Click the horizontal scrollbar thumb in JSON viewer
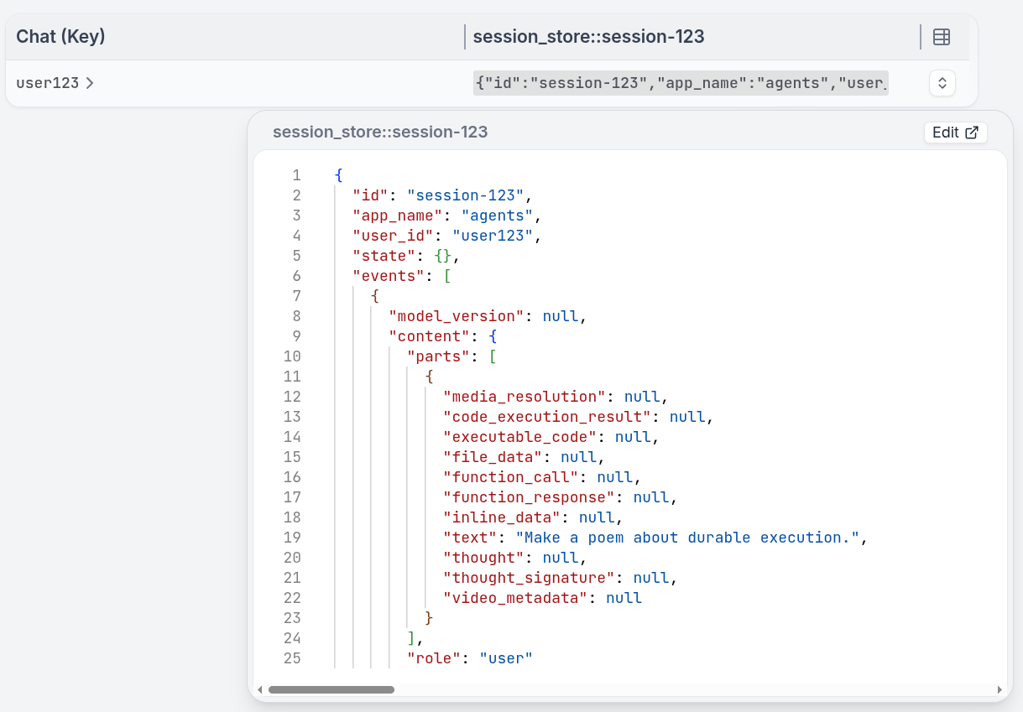 [331, 689]
